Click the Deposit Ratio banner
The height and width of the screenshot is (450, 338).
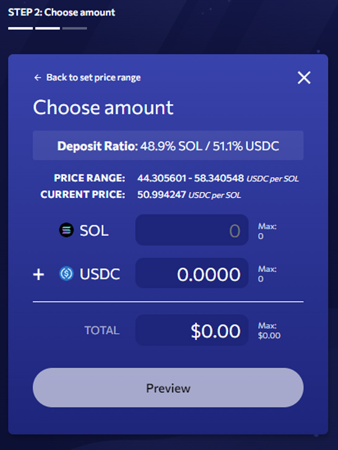point(168,146)
